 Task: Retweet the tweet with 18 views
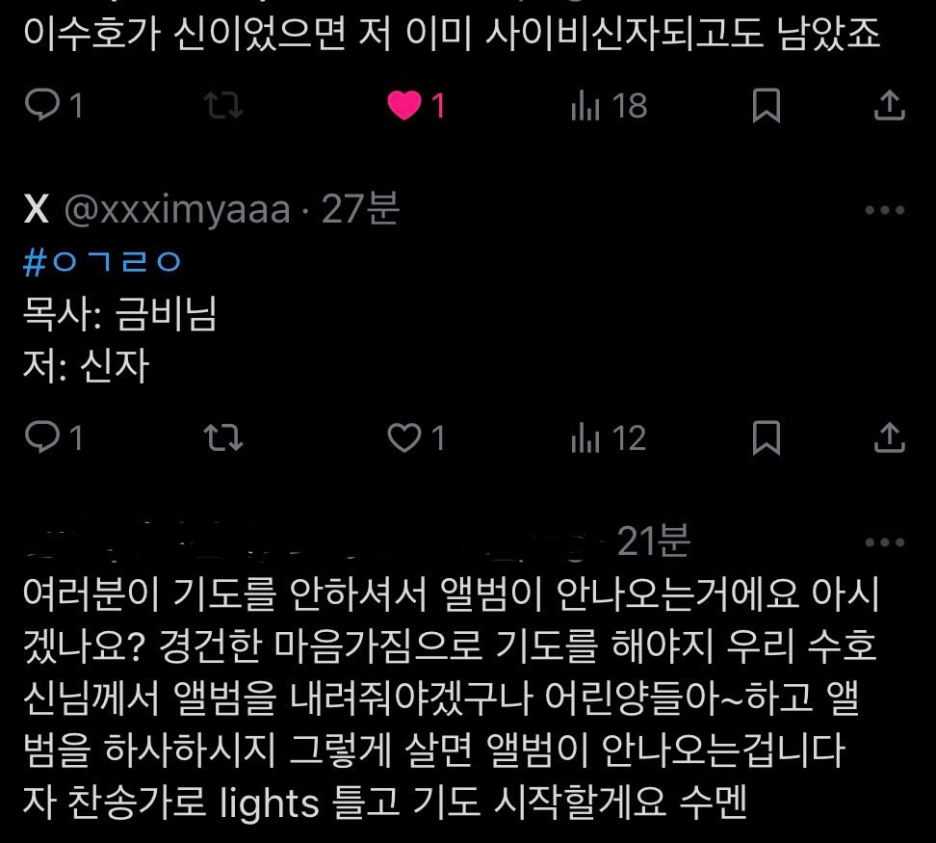tap(223, 105)
